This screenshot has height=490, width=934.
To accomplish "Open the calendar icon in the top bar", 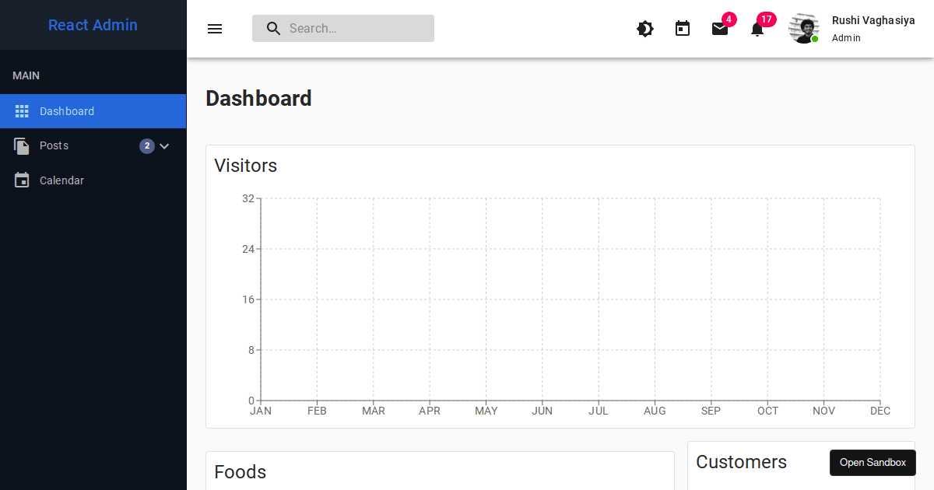I will (683, 29).
